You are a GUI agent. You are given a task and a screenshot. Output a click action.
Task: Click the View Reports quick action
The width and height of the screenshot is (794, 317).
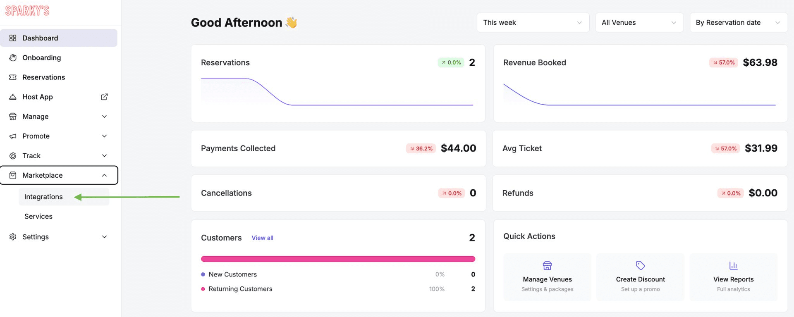(x=733, y=277)
